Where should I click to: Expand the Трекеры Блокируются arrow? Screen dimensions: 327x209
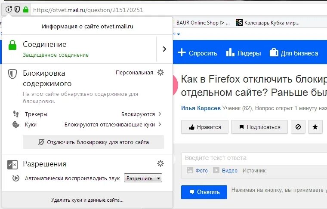(160, 114)
